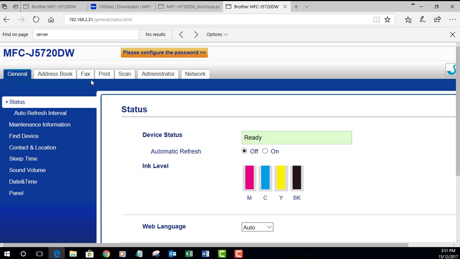The image size is (460, 259).
Task: Open Task View on taskbar
Action: click(40, 254)
